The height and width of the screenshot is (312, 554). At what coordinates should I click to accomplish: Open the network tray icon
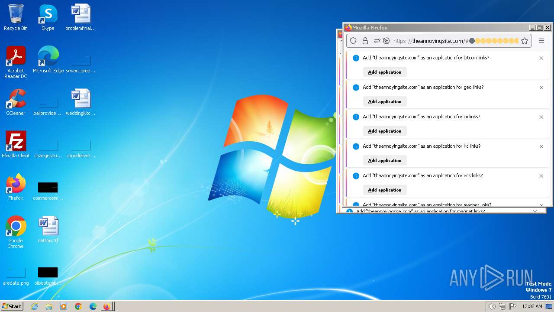(502, 306)
